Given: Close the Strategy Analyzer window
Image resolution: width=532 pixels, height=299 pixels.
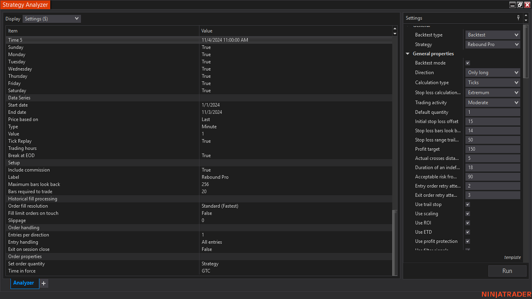Looking at the screenshot, I should pos(527,5).
